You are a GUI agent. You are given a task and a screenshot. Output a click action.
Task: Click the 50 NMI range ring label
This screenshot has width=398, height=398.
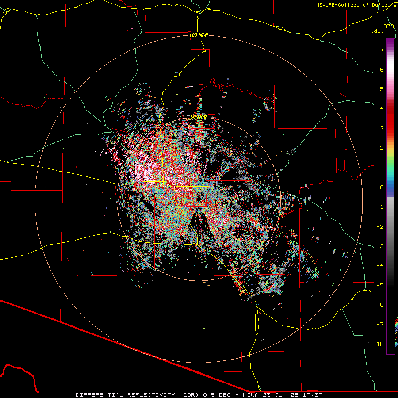[199, 117]
